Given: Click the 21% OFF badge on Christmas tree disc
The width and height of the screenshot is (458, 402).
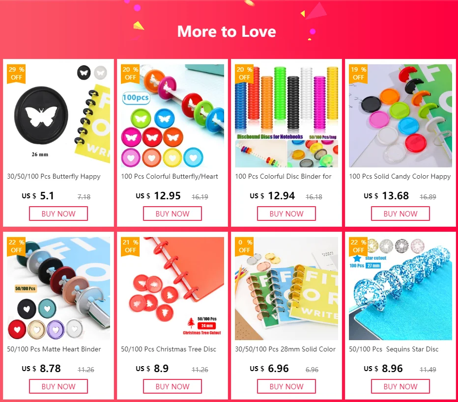Looking at the screenshot, I should coord(130,246).
